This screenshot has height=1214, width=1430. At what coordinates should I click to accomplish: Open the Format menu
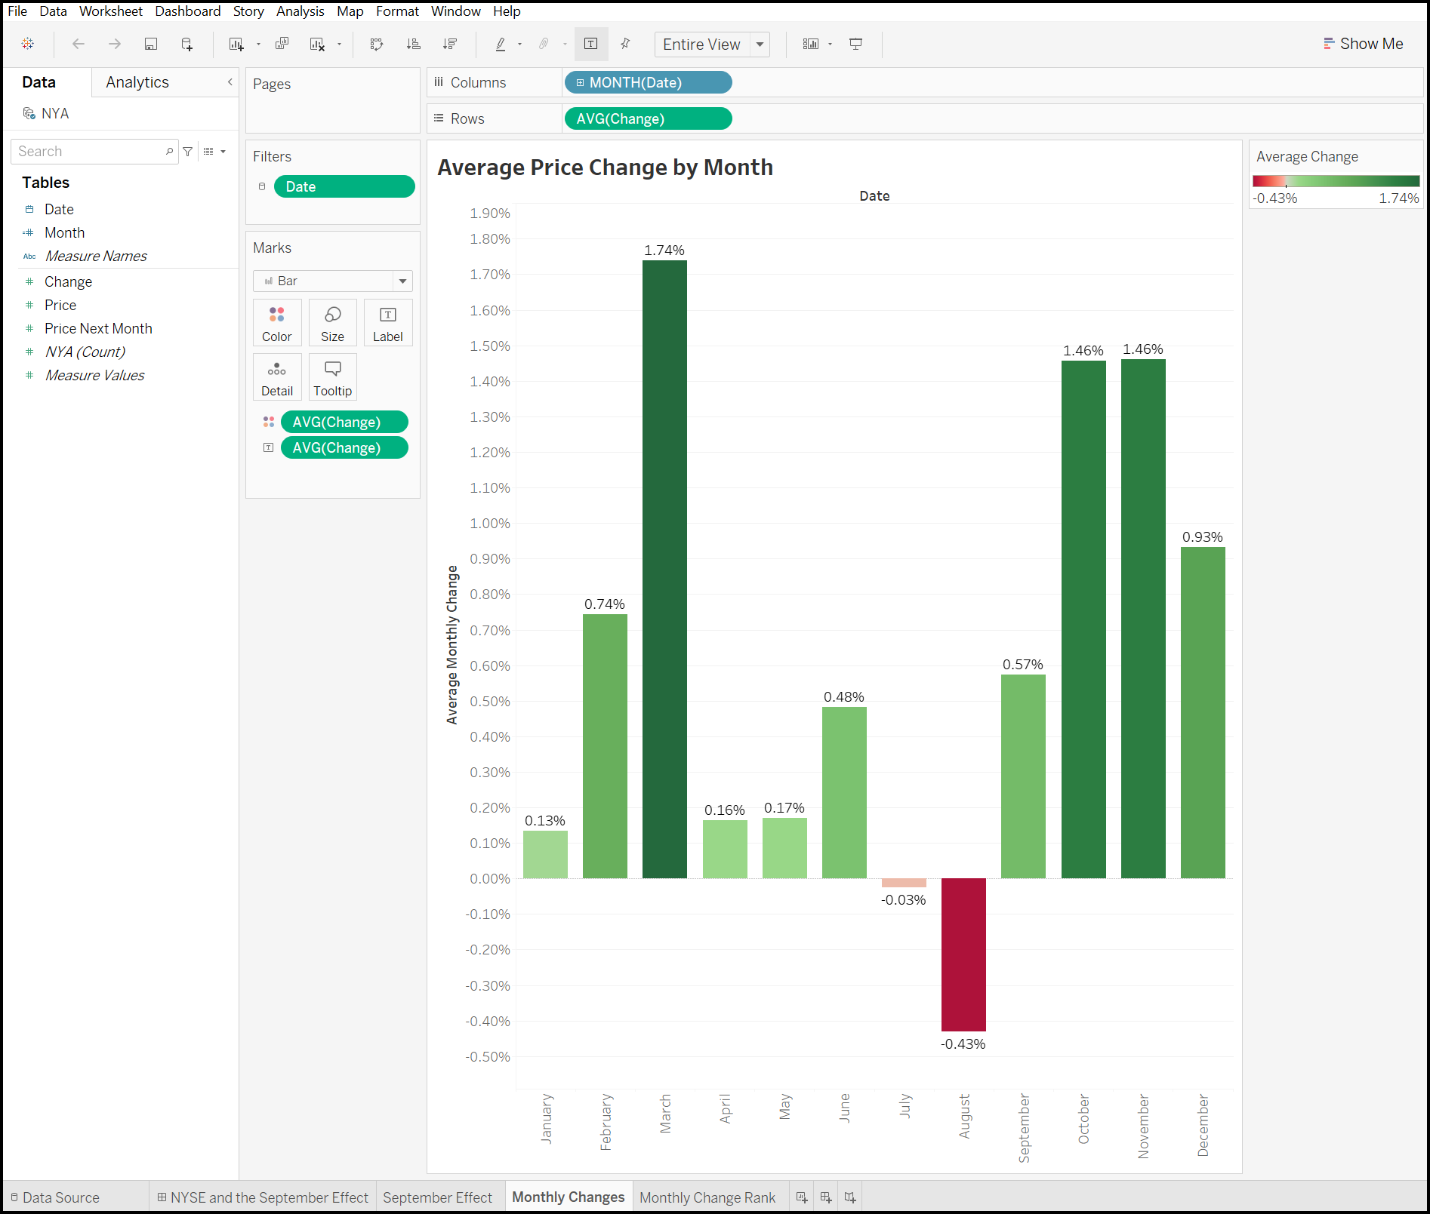tap(397, 11)
